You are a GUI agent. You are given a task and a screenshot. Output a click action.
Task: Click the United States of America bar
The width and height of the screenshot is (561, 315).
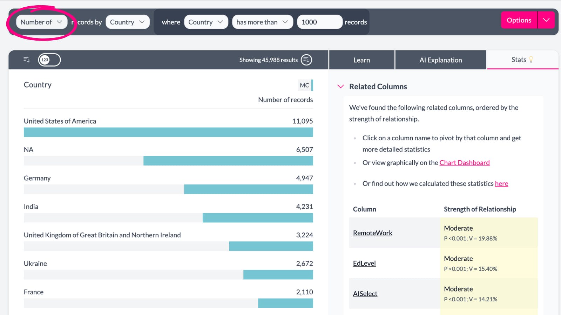pos(168,132)
